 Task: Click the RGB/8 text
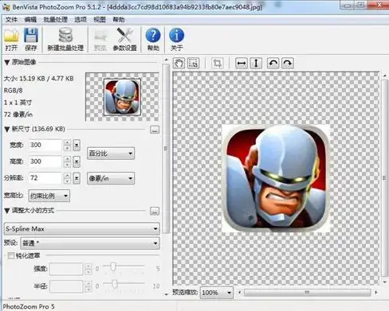[13, 91]
